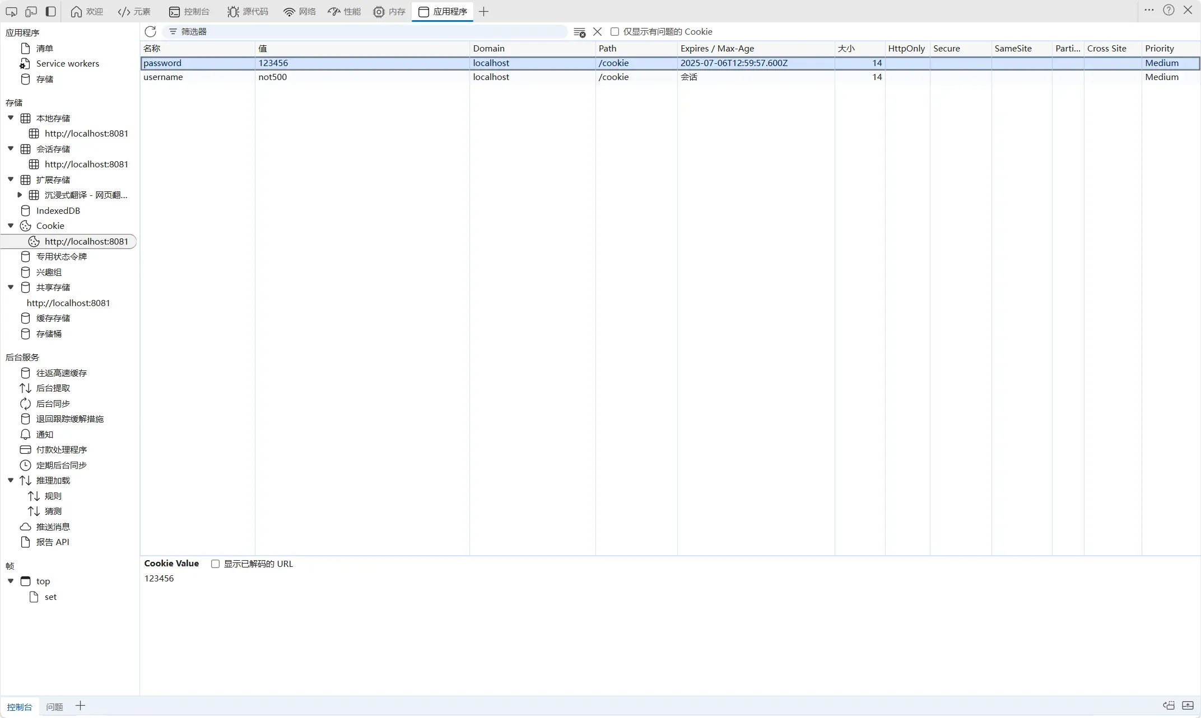Open the DevTools help icon
The height and width of the screenshot is (718, 1201).
(1169, 10)
